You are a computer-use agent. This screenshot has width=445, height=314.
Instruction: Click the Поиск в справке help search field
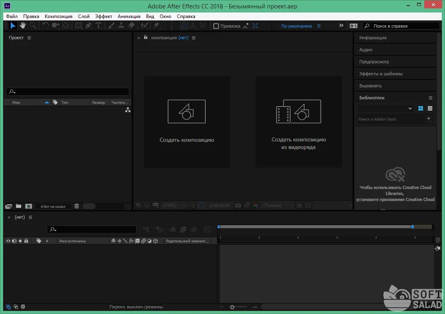tap(401, 26)
